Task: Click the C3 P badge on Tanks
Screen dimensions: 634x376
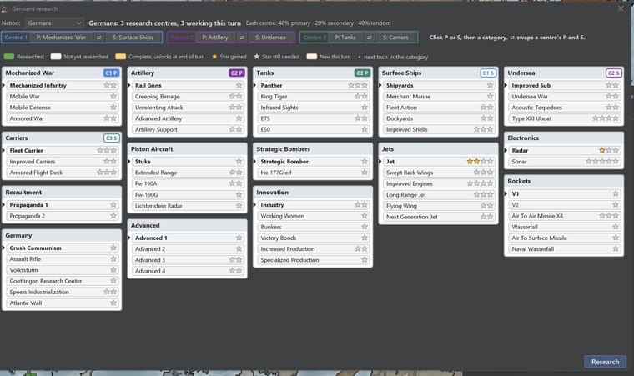Action: (x=362, y=73)
